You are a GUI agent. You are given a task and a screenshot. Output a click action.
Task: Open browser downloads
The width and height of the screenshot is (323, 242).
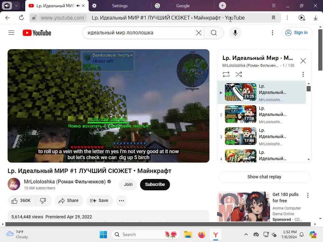(x=315, y=18)
